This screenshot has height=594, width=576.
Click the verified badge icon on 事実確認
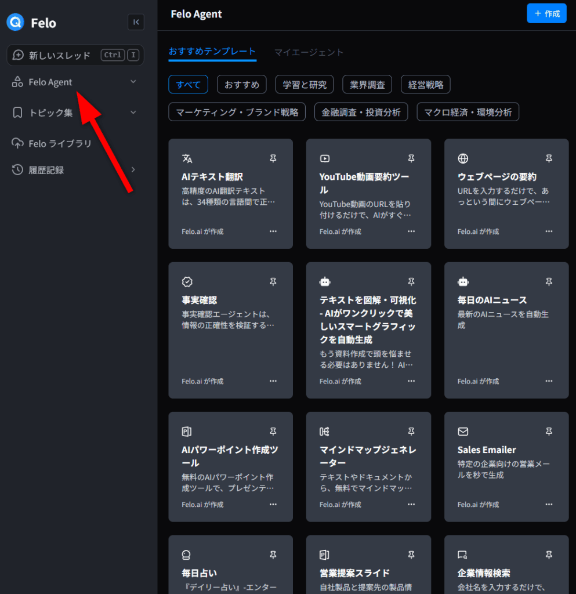(187, 282)
